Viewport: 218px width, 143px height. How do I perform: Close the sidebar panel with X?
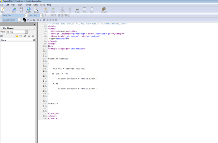click(x=34, y=24)
